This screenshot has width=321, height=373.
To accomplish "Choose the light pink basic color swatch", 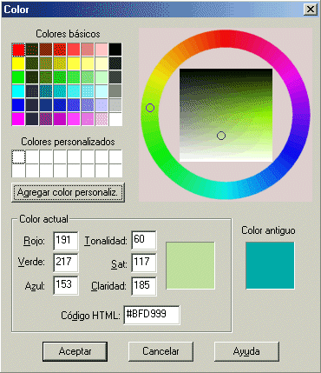I will coord(102,50).
